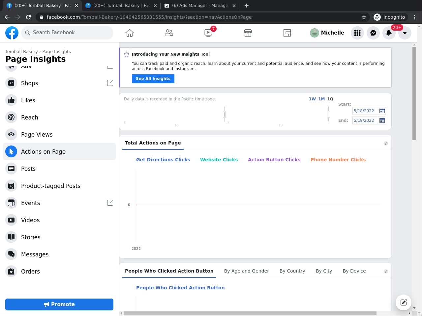
Task: Reload the page in the browser
Action: [28, 17]
